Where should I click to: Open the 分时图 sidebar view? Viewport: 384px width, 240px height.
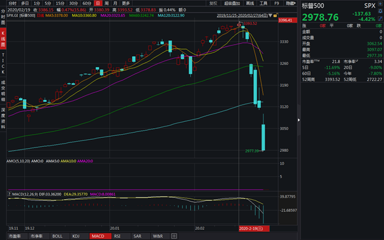pos(3,17)
